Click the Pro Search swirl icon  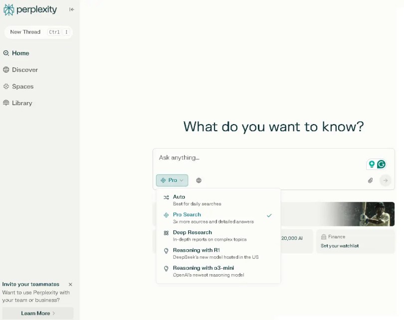(x=166, y=215)
